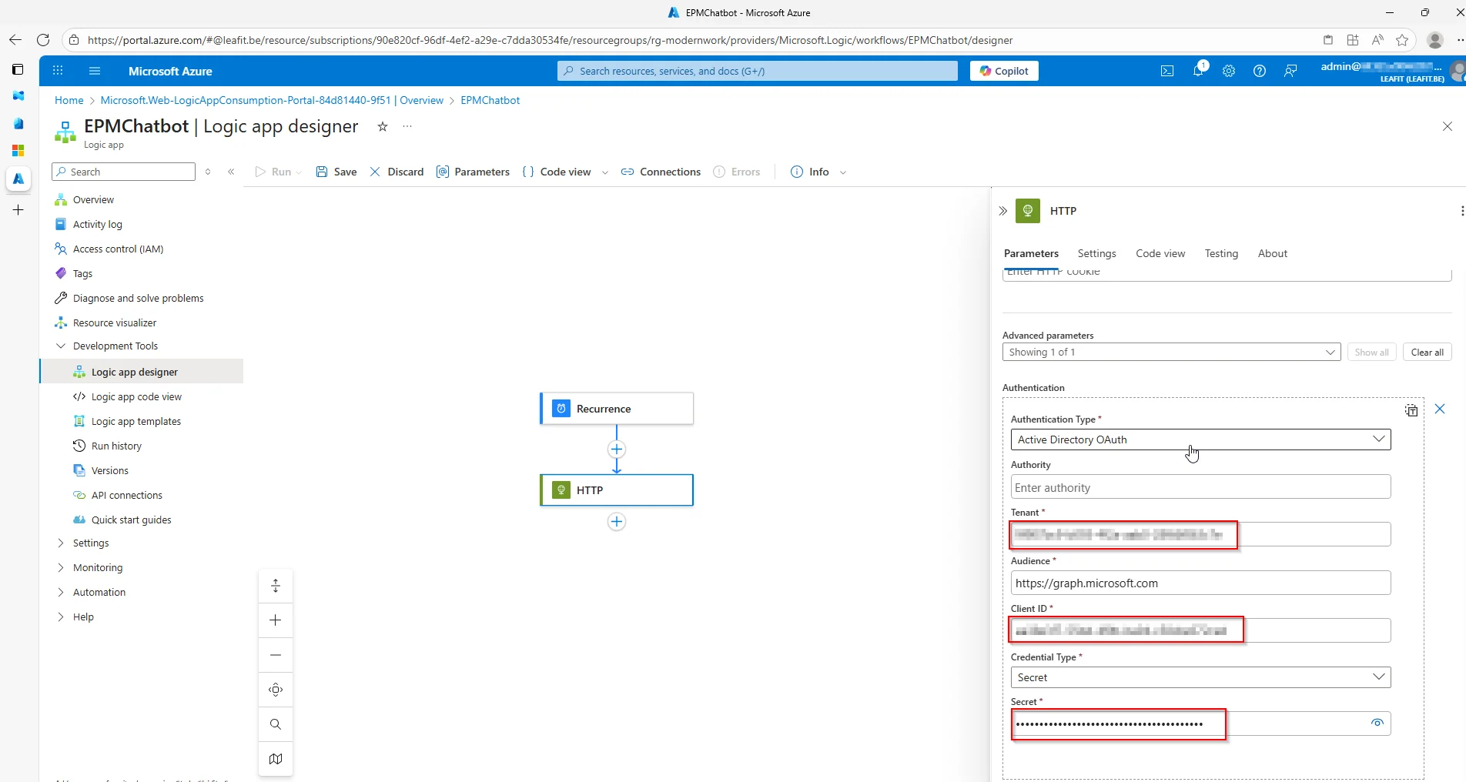Viewport: 1466px width, 782px height.
Task: Switch to the Testing tab
Action: 1221,253
